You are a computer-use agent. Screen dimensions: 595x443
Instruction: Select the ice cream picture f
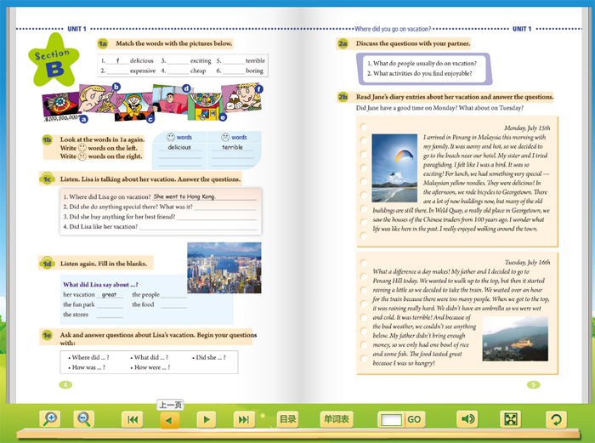click(x=242, y=98)
